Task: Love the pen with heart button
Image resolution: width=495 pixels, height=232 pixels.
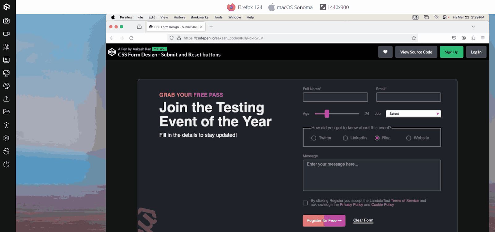Action: (x=385, y=52)
